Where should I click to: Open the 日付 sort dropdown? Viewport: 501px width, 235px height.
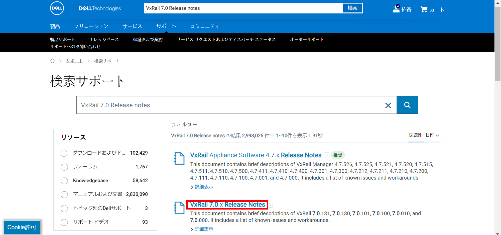(x=432, y=135)
